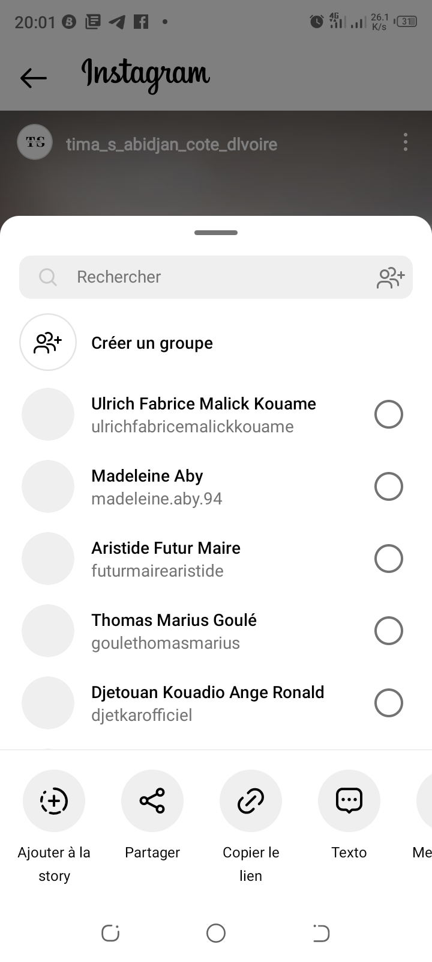Tap the bottom sheet drag handle
This screenshot has height=962, width=432.
(216, 233)
